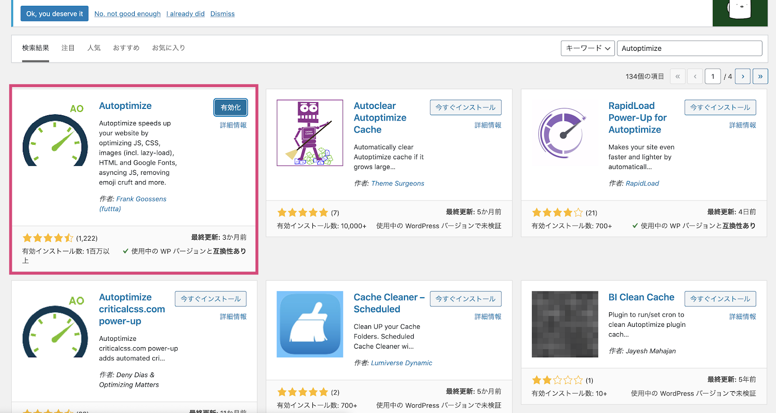Click '最終更新: 5年前' on BI Clean Cache card
Viewport: 776px width, 413px height.
pyautogui.click(x=731, y=380)
